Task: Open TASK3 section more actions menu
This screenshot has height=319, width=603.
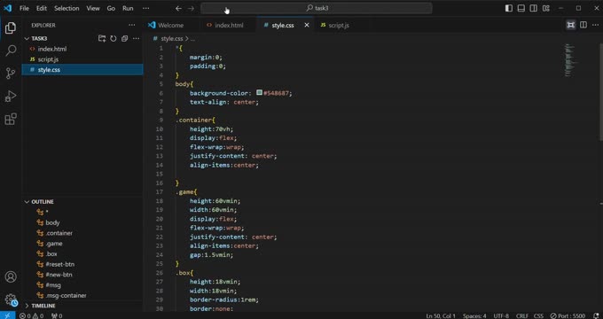Action: [136, 38]
